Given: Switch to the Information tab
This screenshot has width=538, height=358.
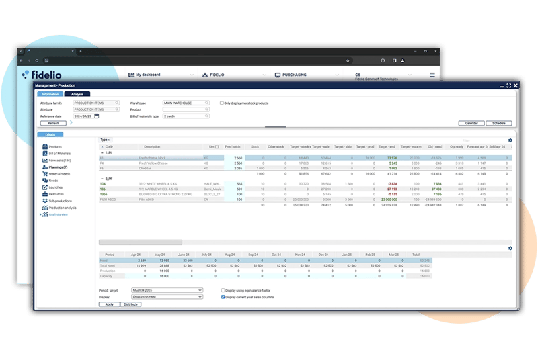Looking at the screenshot, I should point(50,94).
